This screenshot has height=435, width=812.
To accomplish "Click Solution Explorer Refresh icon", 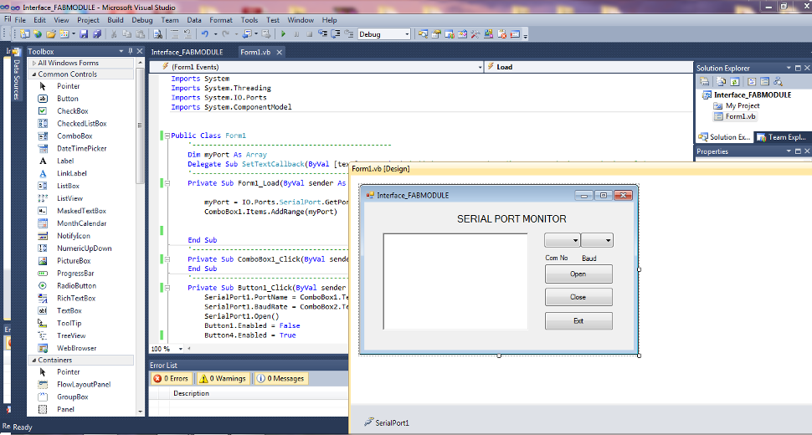I will click(x=734, y=82).
